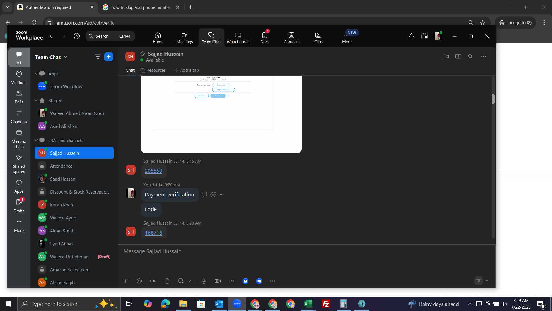Open DMs in sidebar
Image resolution: width=552 pixels, height=311 pixels.
point(19,97)
